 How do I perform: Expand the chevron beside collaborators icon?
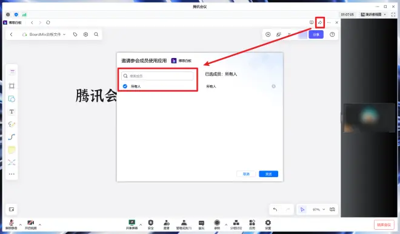(x=289, y=34)
